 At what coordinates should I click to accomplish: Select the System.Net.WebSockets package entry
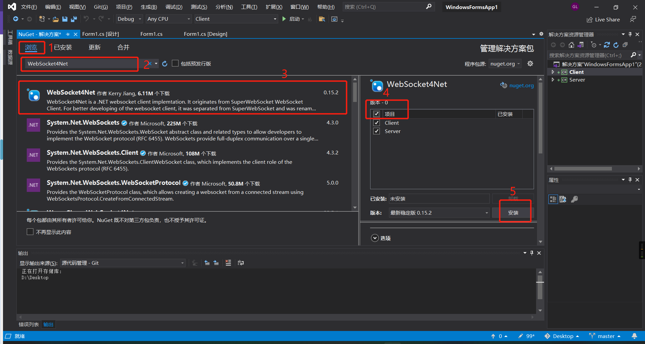[x=184, y=130]
